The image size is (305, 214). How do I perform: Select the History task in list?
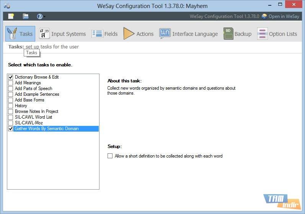[21, 106]
